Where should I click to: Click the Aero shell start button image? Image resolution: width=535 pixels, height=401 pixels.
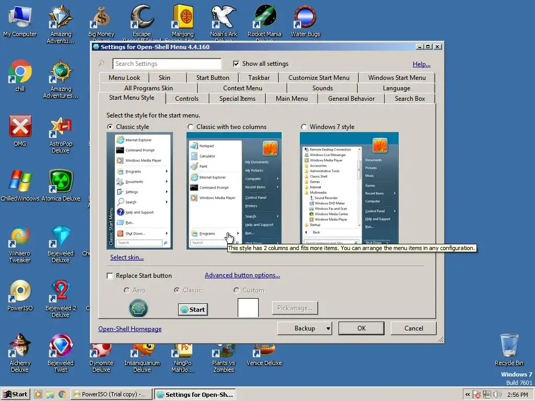138,308
